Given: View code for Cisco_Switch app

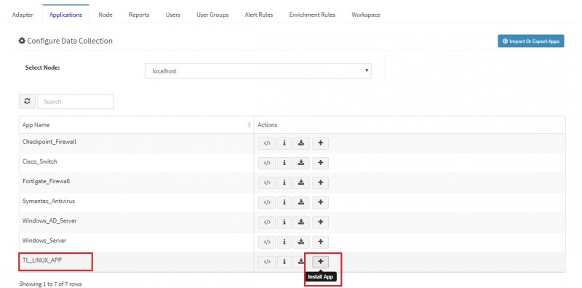Looking at the screenshot, I should (x=267, y=163).
